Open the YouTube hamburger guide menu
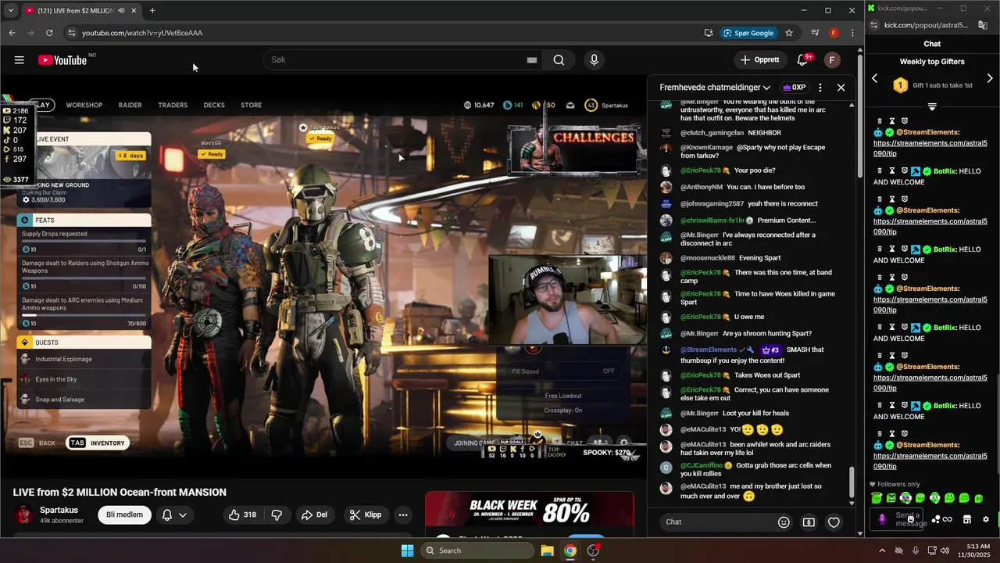Viewport: 1000px width, 563px height. 20,60
